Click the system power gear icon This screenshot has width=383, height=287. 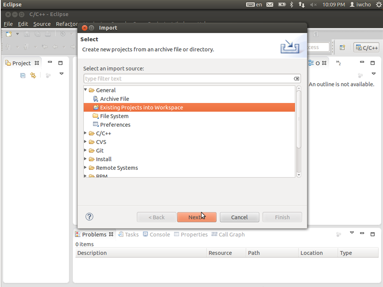pyautogui.click(x=378, y=4)
